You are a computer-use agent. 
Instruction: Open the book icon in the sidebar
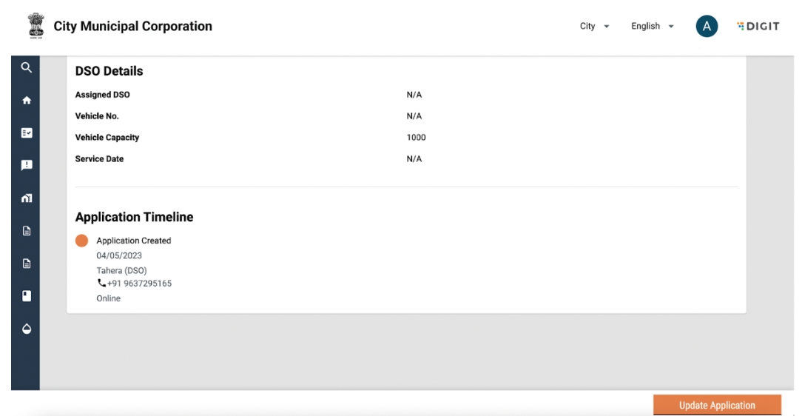tap(26, 295)
